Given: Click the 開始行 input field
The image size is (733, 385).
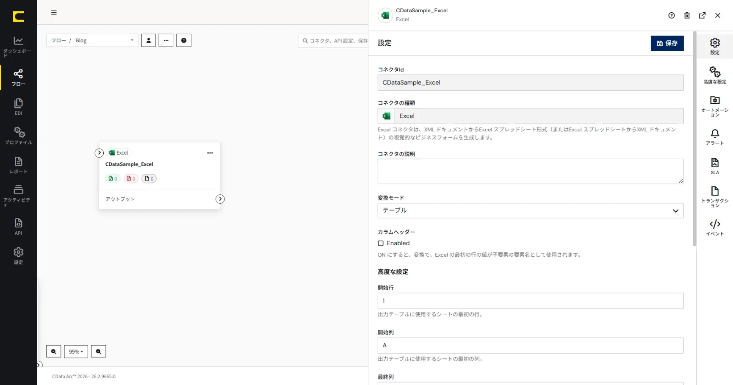Looking at the screenshot, I should [531, 301].
